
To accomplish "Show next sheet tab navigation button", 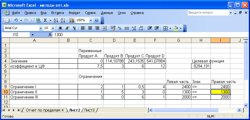I will (14, 110).
